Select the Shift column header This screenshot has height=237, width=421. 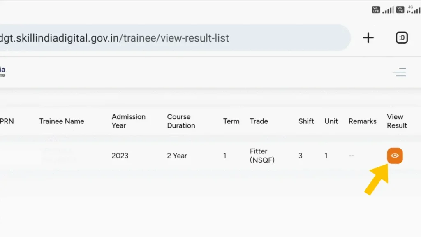coord(306,121)
